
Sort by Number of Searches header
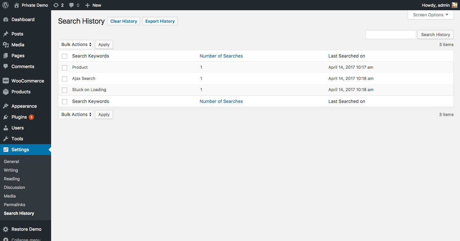click(x=221, y=56)
